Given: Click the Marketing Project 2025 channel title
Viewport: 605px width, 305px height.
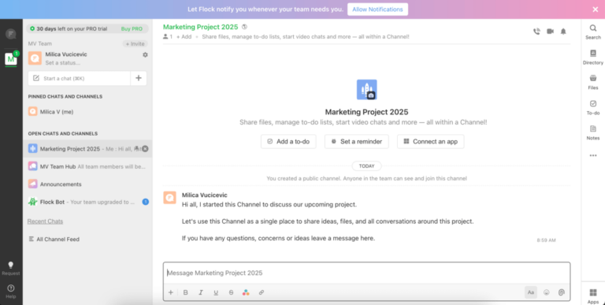Looking at the screenshot, I should click(x=200, y=27).
